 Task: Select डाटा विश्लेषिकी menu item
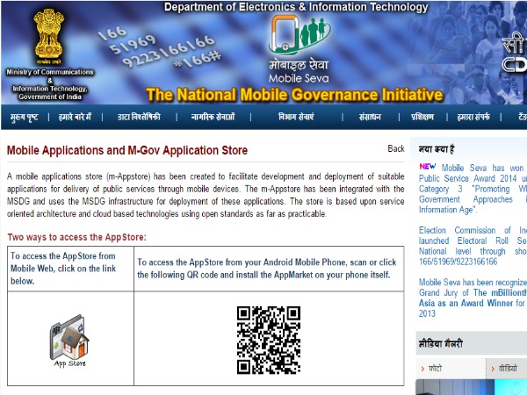pos(140,117)
